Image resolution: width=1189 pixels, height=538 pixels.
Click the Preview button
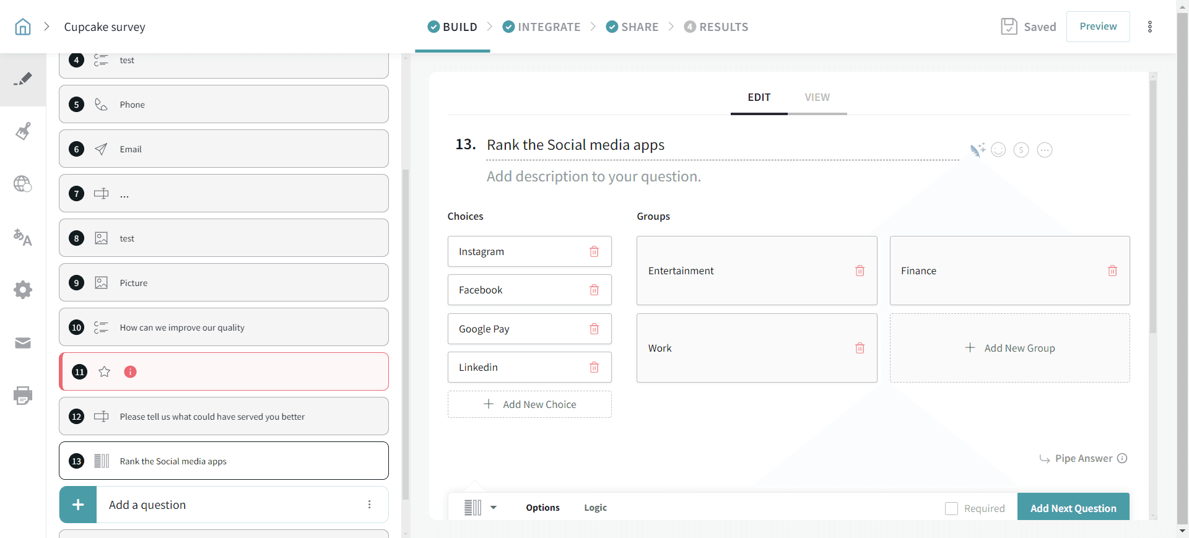pyautogui.click(x=1097, y=27)
